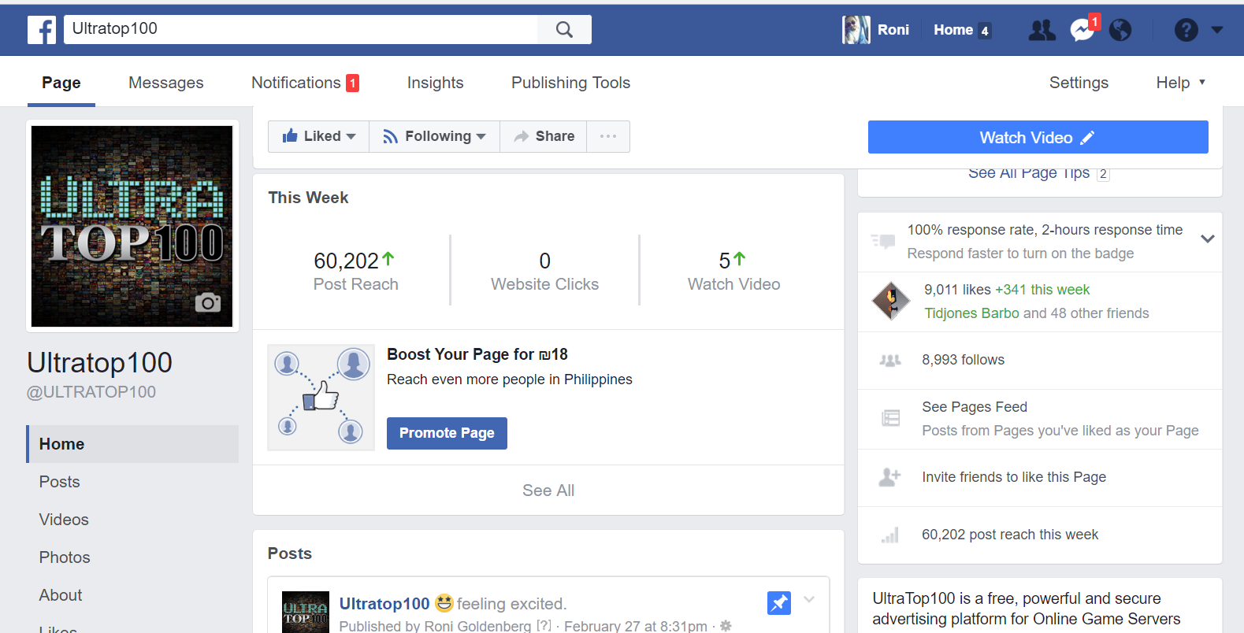This screenshot has width=1244, height=633.
Task: Open page Settings
Action: tap(1079, 83)
